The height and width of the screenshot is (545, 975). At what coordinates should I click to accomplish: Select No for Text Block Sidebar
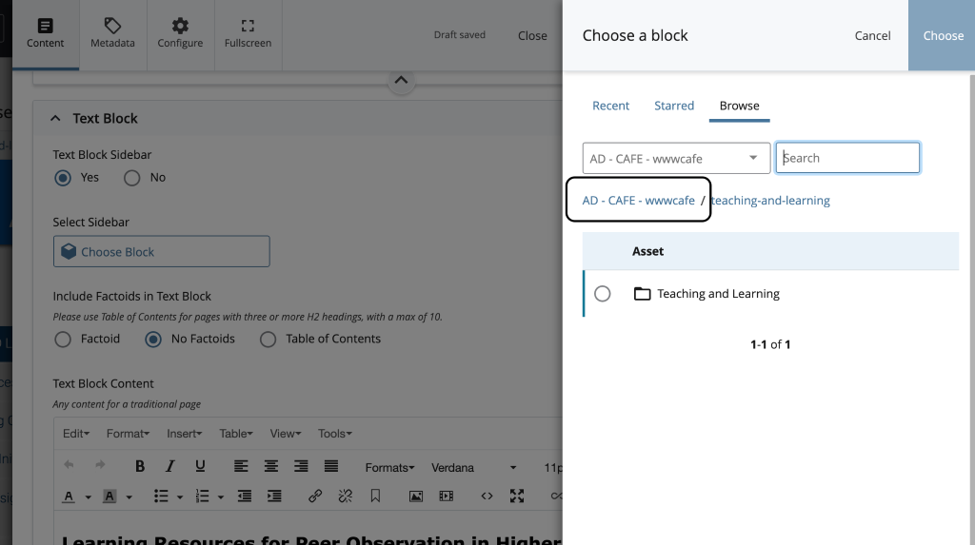131,178
